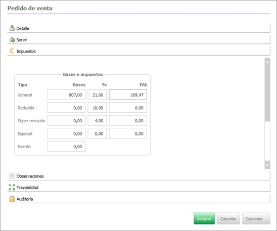277x231 pixels.
Task: Click the Exento base amount field
Action: 66,146
